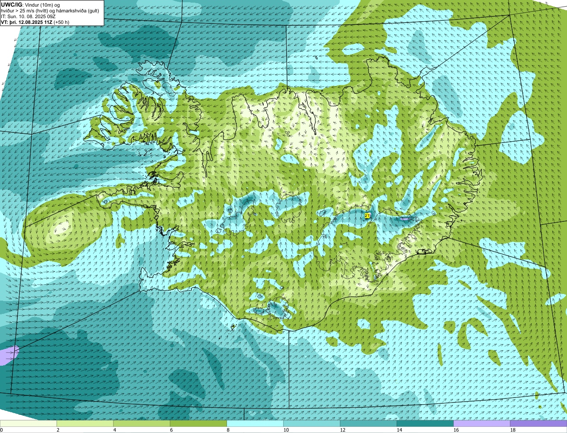The image size is (567, 433).
Task: Click the yellow 27 gust marker
Action: point(367,216)
